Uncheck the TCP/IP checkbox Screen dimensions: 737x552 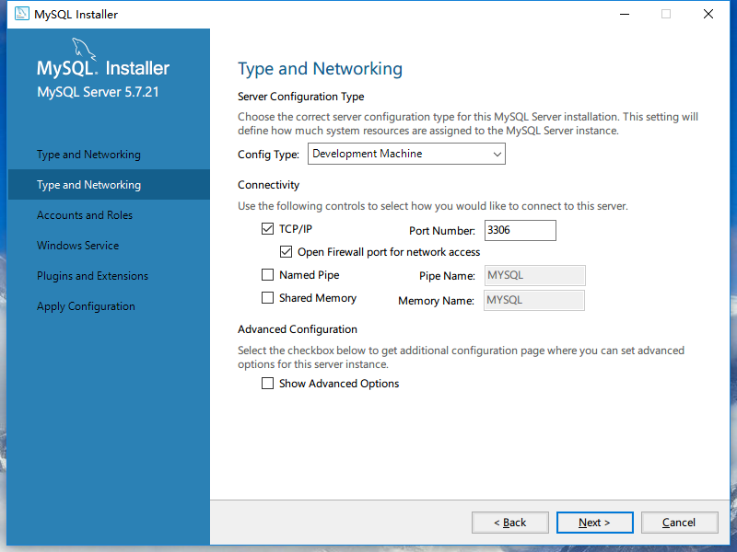click(x=268, y=229)
